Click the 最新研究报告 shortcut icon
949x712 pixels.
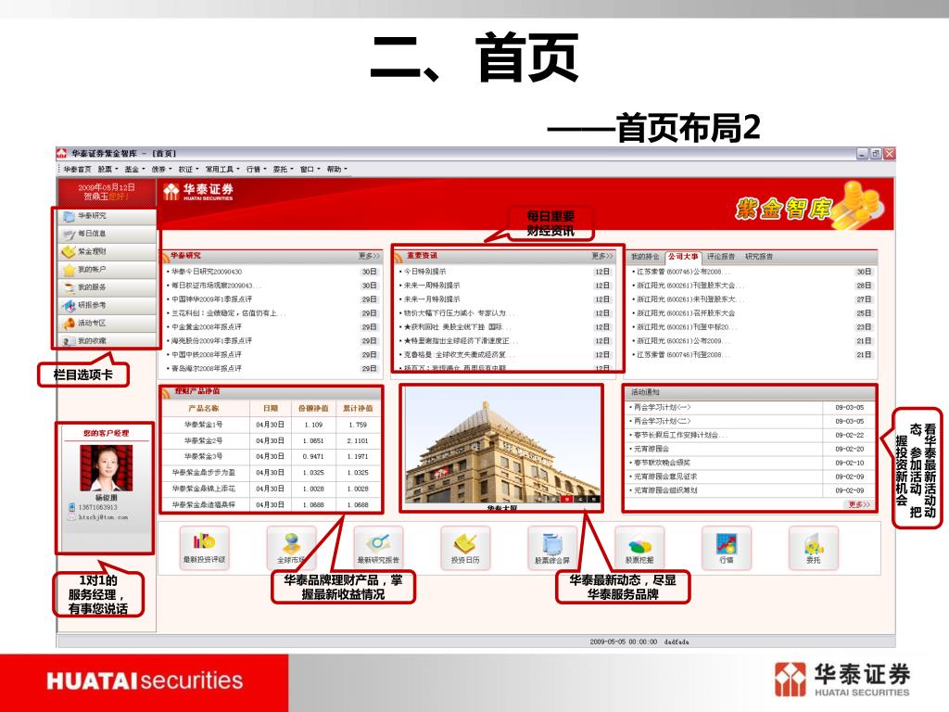[378, 547]
